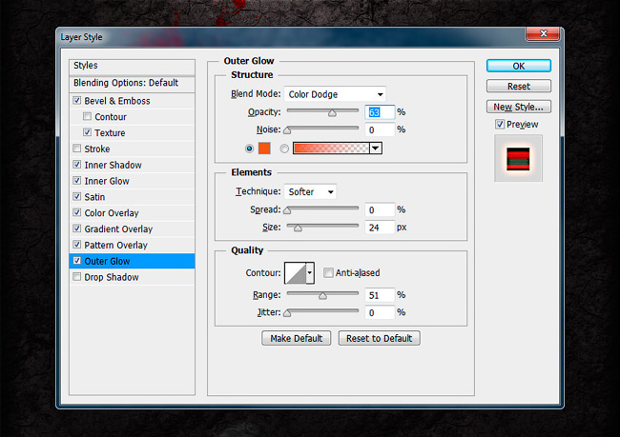Open the Drop Shadow settings row
This screenshot has width=620, height=437.
[132, 277]
